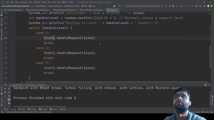Run the current configuration with green play icon

tap(166, 6)
